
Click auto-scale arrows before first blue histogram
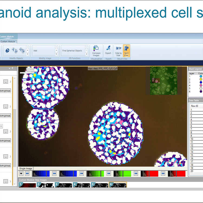(27, 173)
